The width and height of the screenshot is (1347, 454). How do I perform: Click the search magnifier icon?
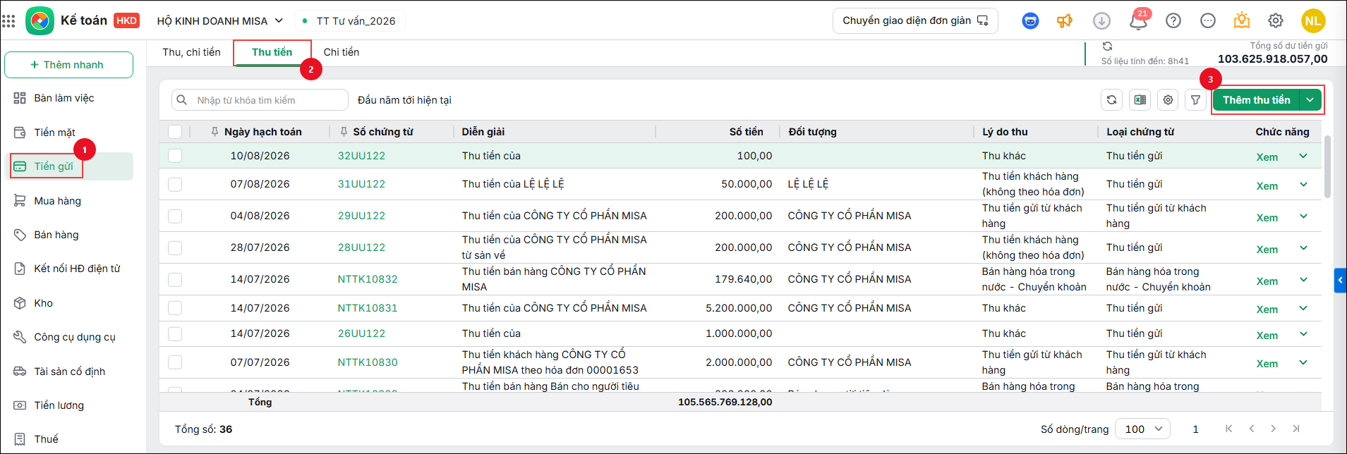182,100
